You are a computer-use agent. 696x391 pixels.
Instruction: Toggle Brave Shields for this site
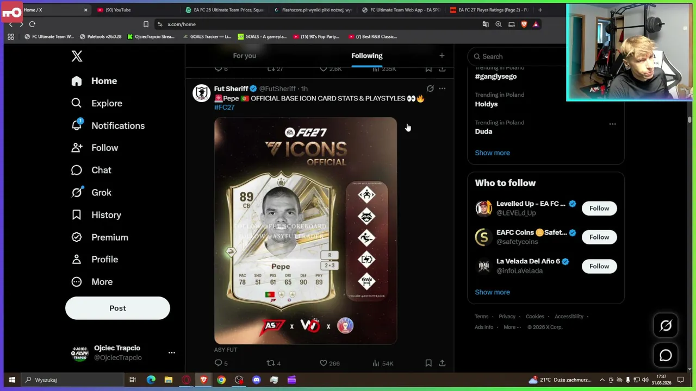[x=524, y=24]
